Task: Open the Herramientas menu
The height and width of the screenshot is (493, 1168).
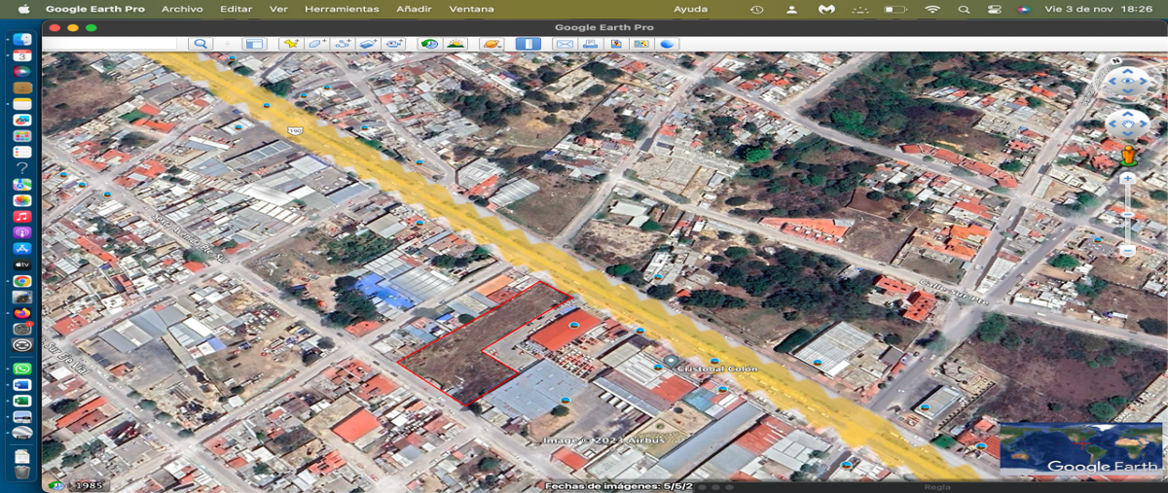Action: click(x=342, y=9)
